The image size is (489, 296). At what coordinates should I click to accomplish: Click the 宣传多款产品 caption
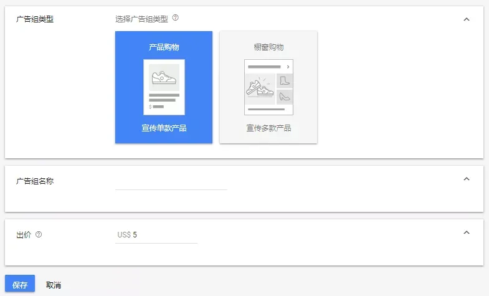point(268,128)
